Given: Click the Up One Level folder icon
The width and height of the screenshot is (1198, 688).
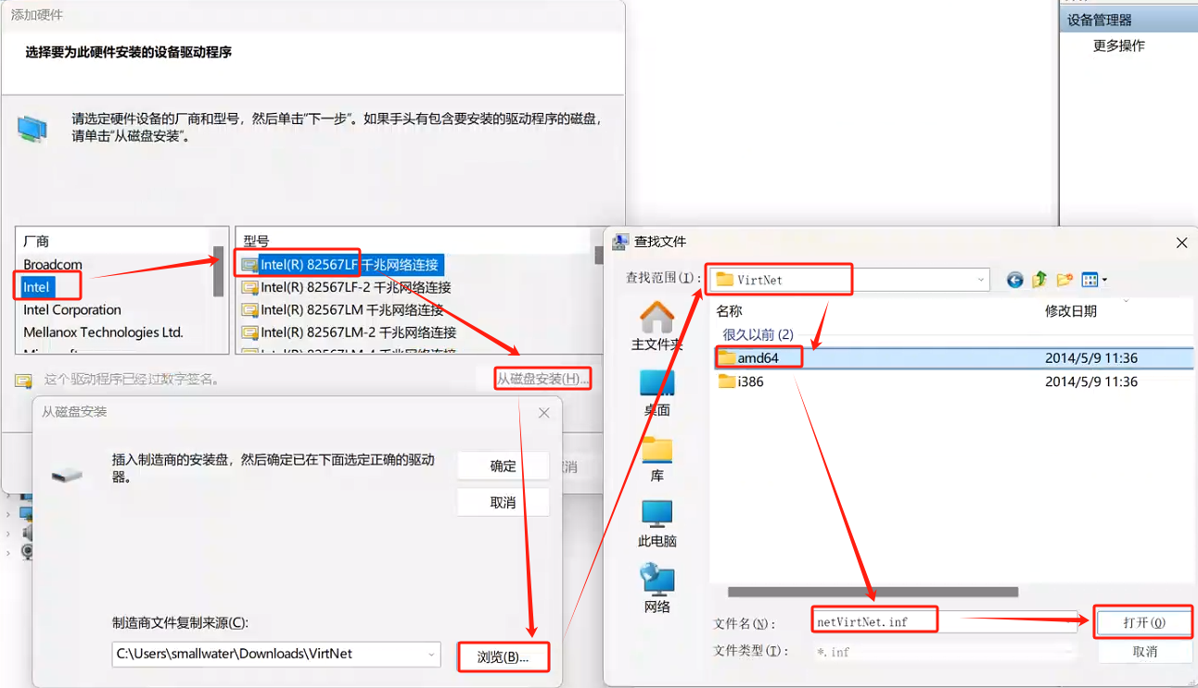Looking at the screenshot, I should pyautogui.click(x=1039, y=280).
